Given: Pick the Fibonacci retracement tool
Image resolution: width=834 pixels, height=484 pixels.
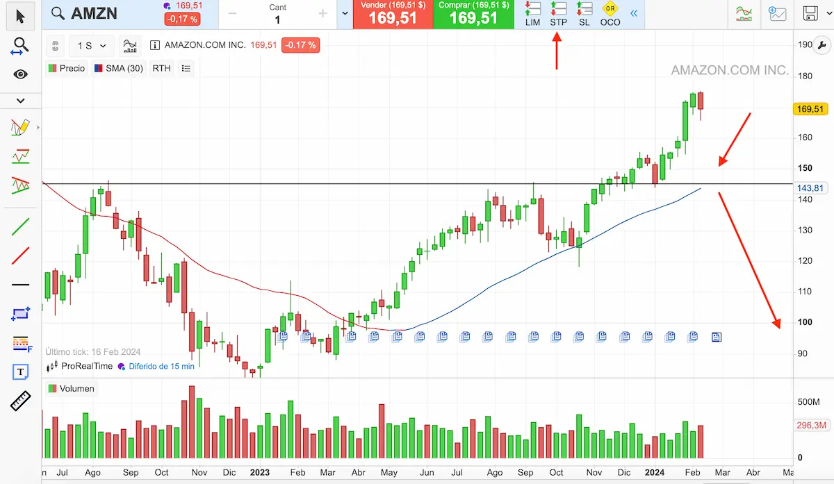Looking at the screenshot, I should [20, 343].
